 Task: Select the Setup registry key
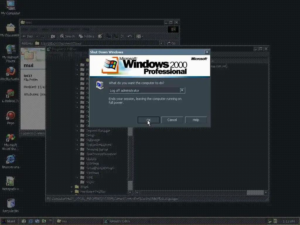tap(90, 135)
